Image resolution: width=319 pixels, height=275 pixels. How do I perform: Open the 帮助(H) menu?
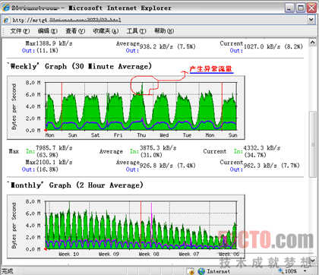point(164,31)
